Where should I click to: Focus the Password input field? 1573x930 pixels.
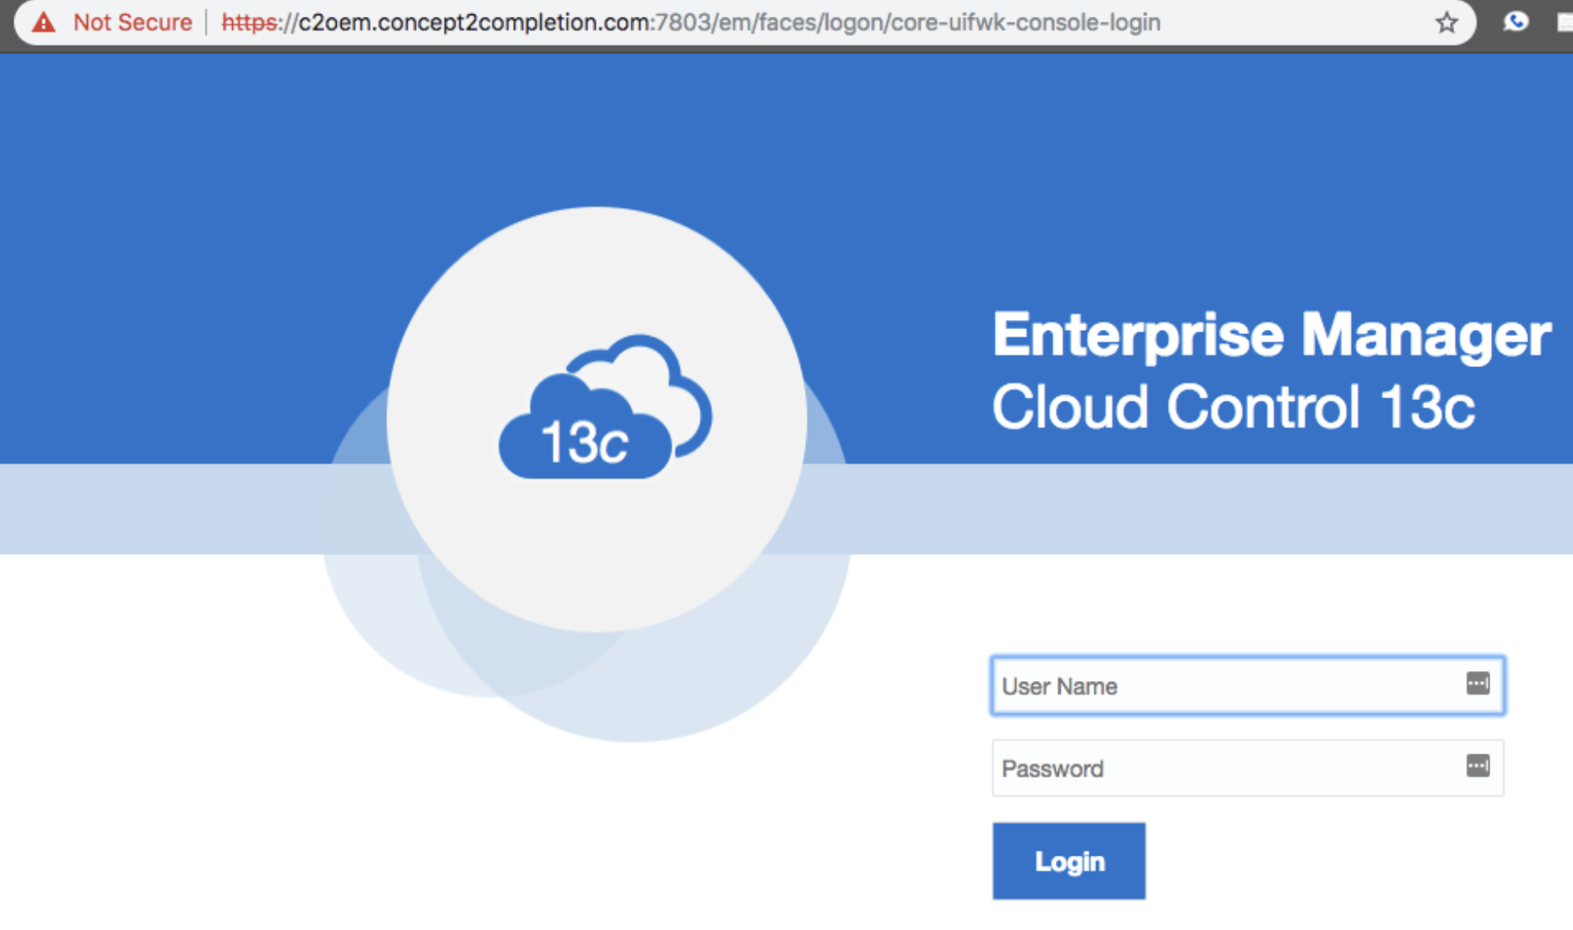pyautogui.click(x=1248, y=768)
